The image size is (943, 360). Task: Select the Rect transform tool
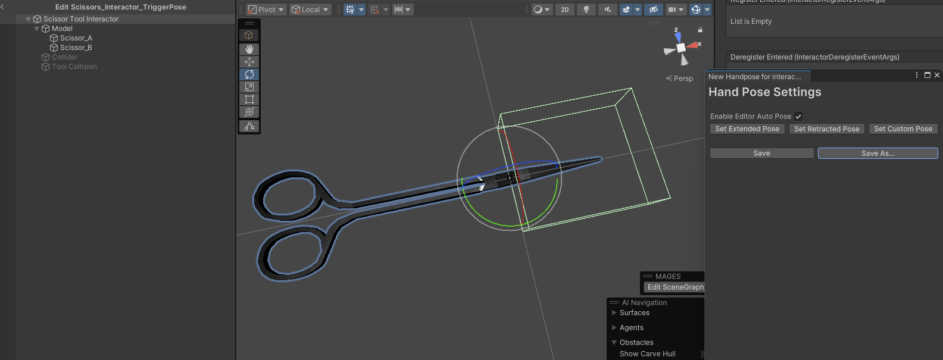tap(249, 99)
